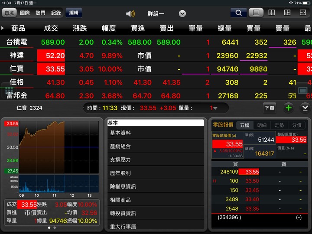Toggle the sound speaker icon

pos(130,14)
